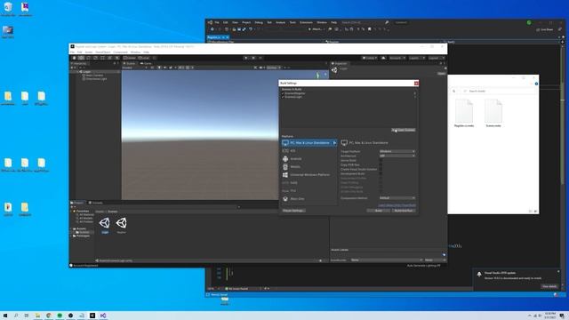This screenshot has width=569, height=320.
Task: Open the Unity Account dropdown
Action: (x=397, y=58)
